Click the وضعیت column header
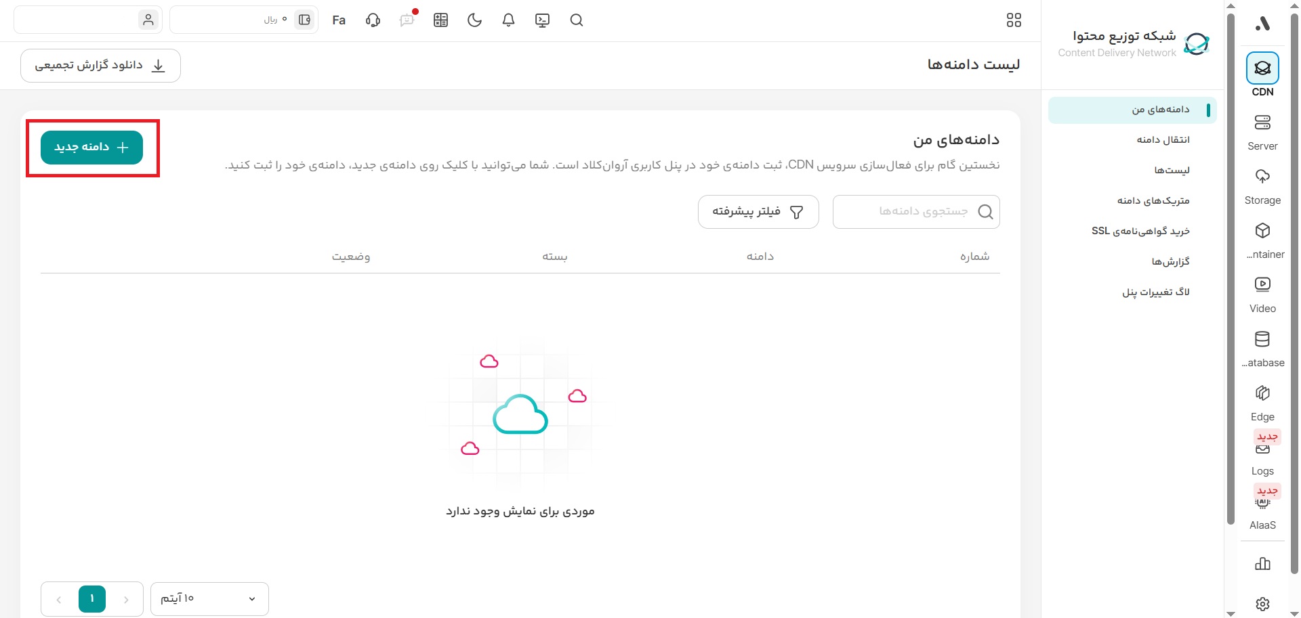The height and width of the screenshot is (618, 1301). click(350, 257)
